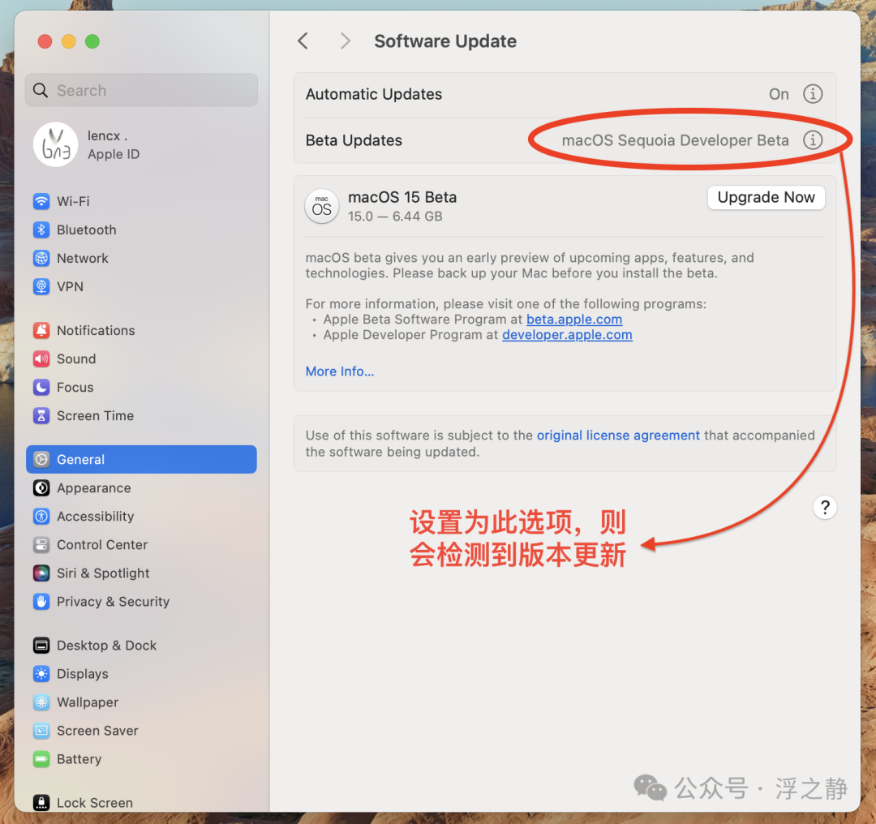876x824 pixels.
Task: Open the Wallpaper icon
Action: click(41, 702)
